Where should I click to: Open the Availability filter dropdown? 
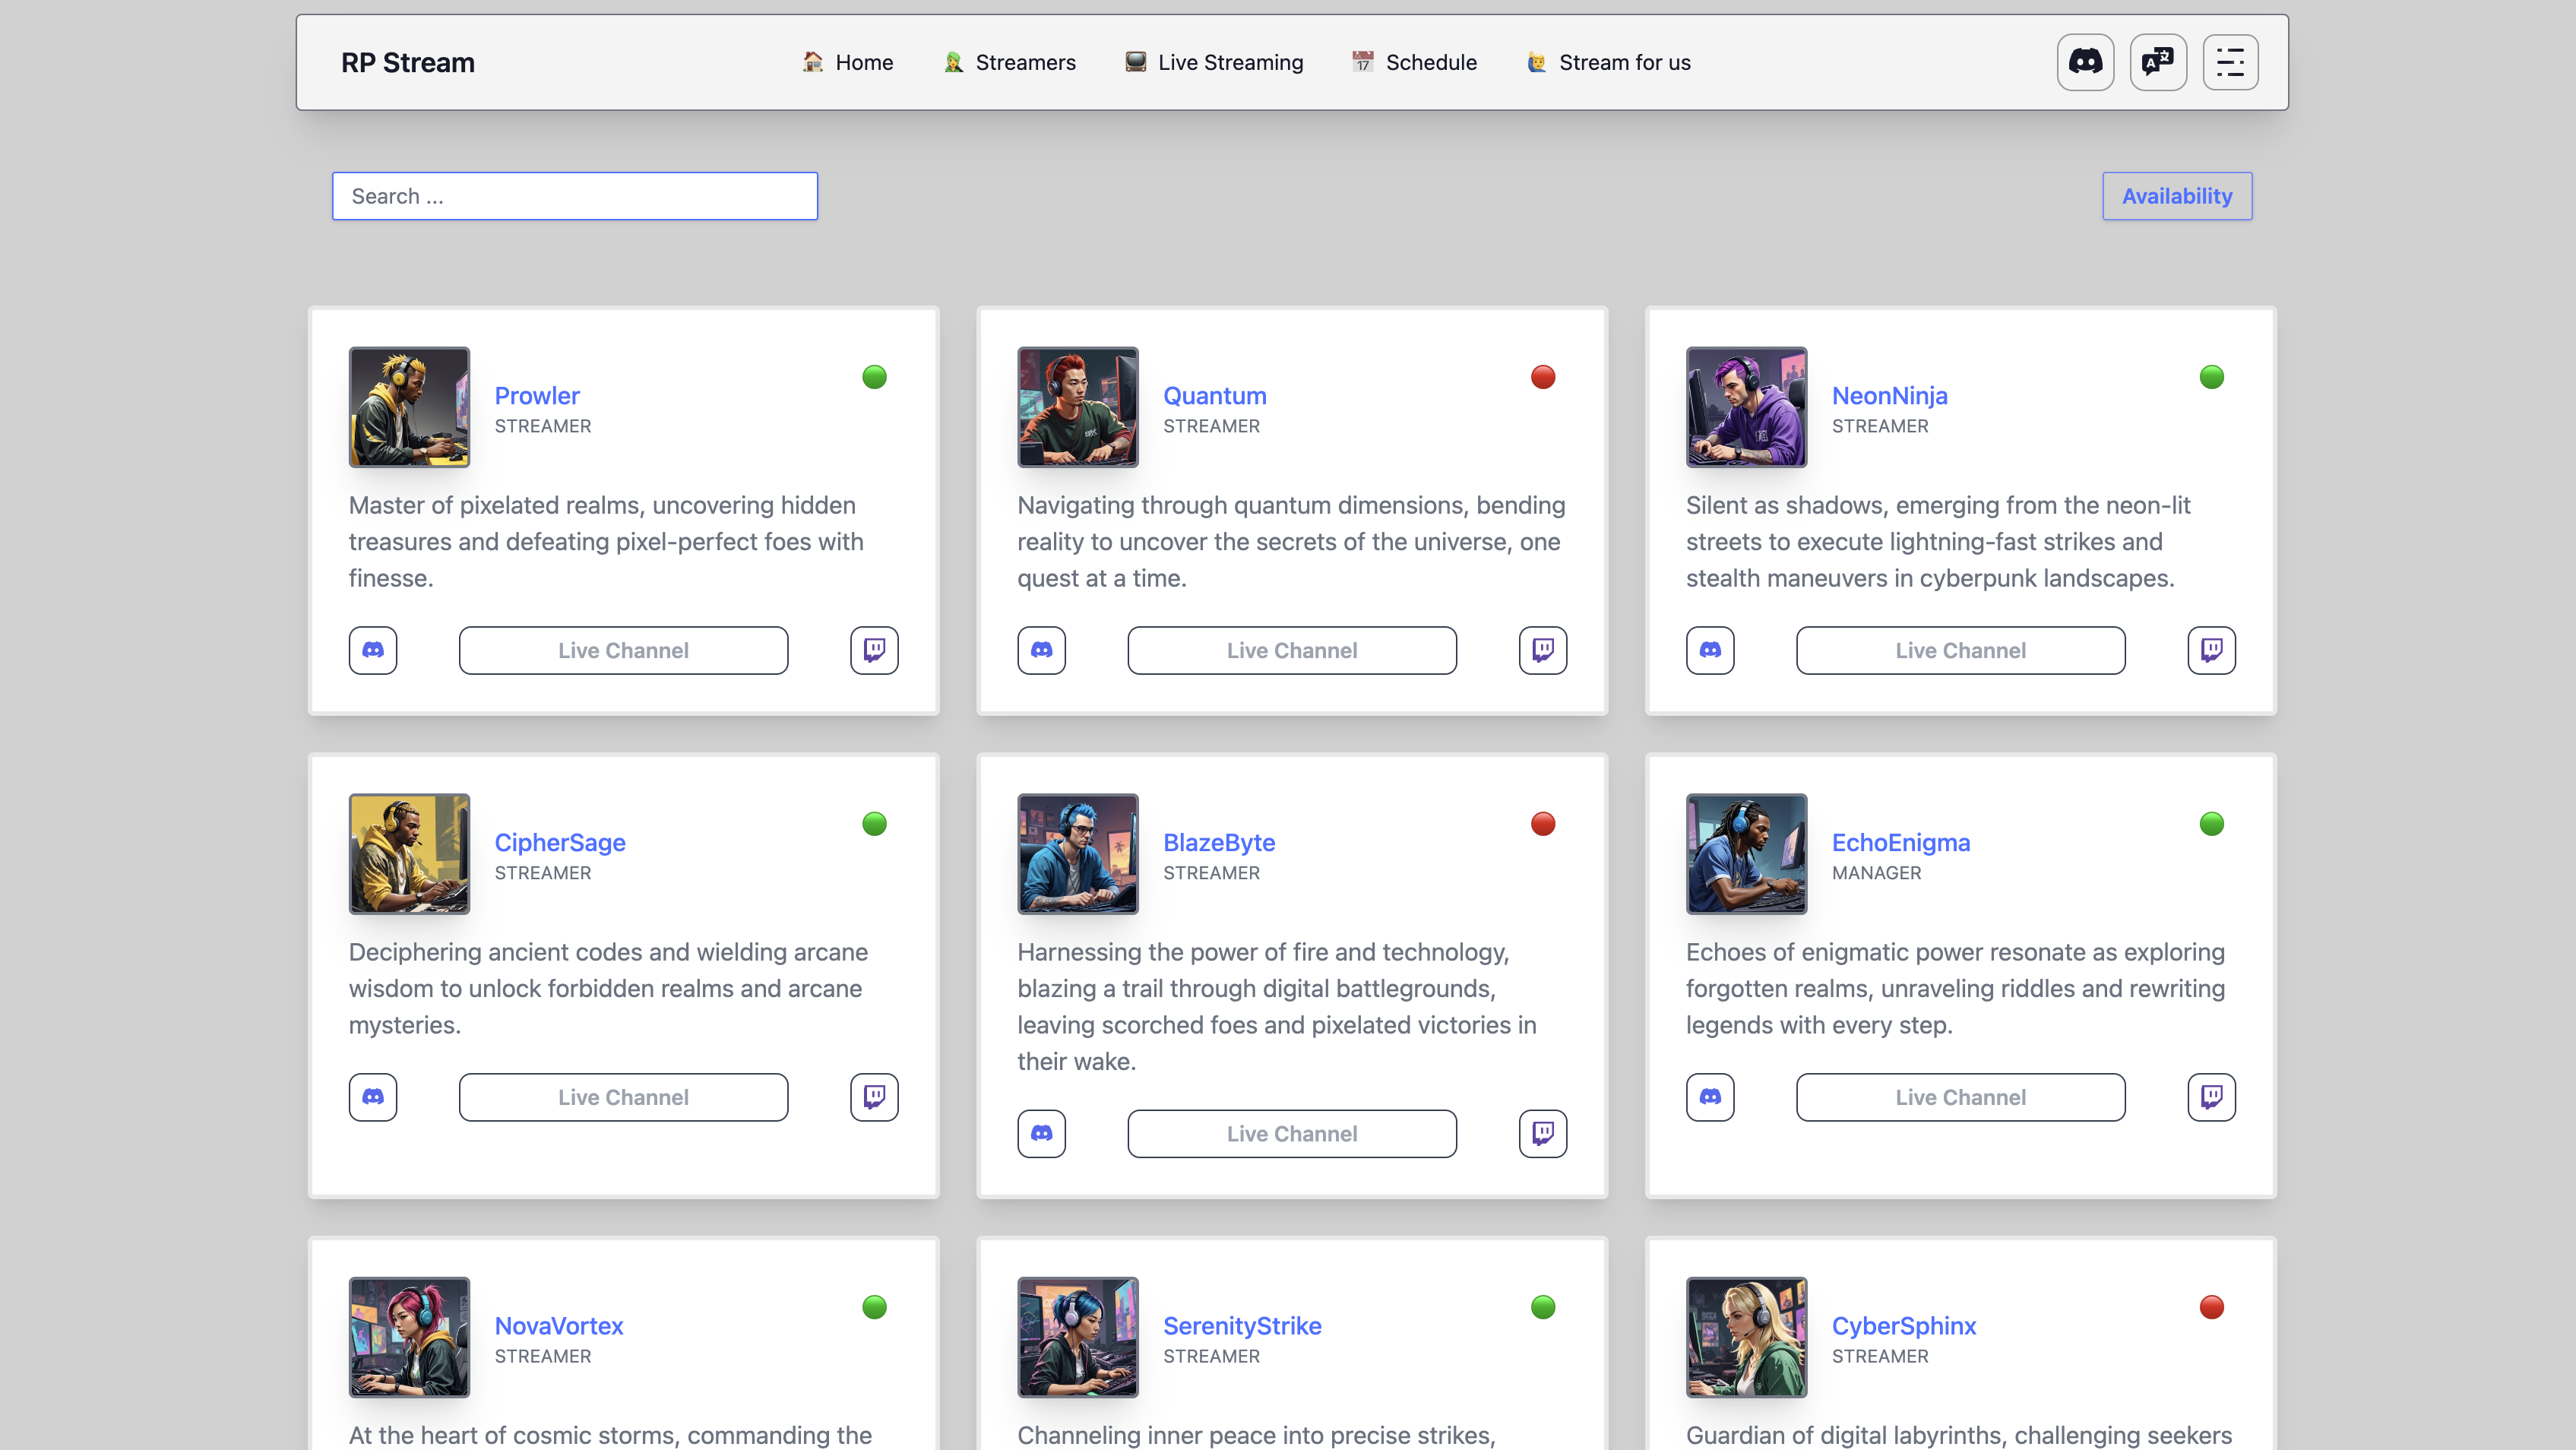(x=2177, y=196)
